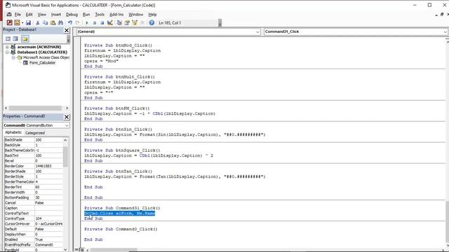Click the Ln 185, Col 1 position indicator

point(170,23)
